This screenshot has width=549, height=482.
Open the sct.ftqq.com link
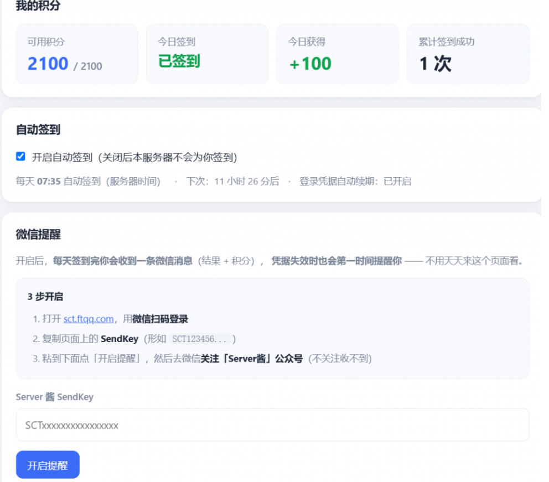(89, 319)
